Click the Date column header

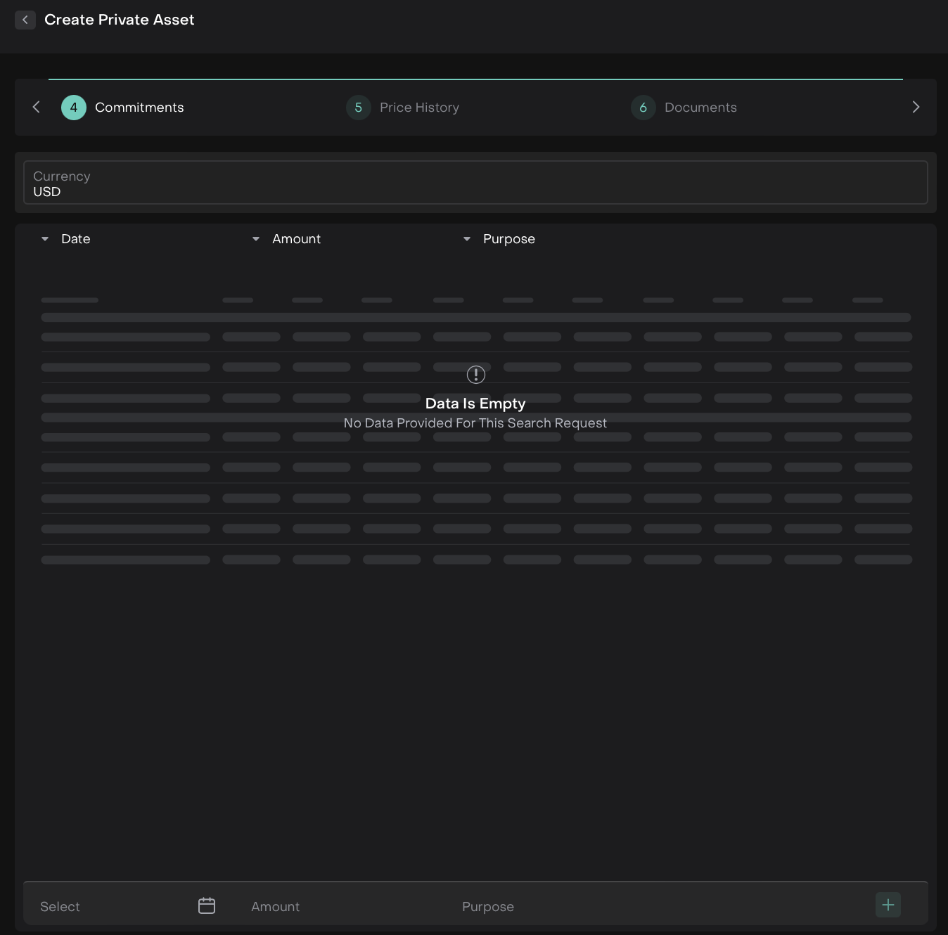[76, 239]
